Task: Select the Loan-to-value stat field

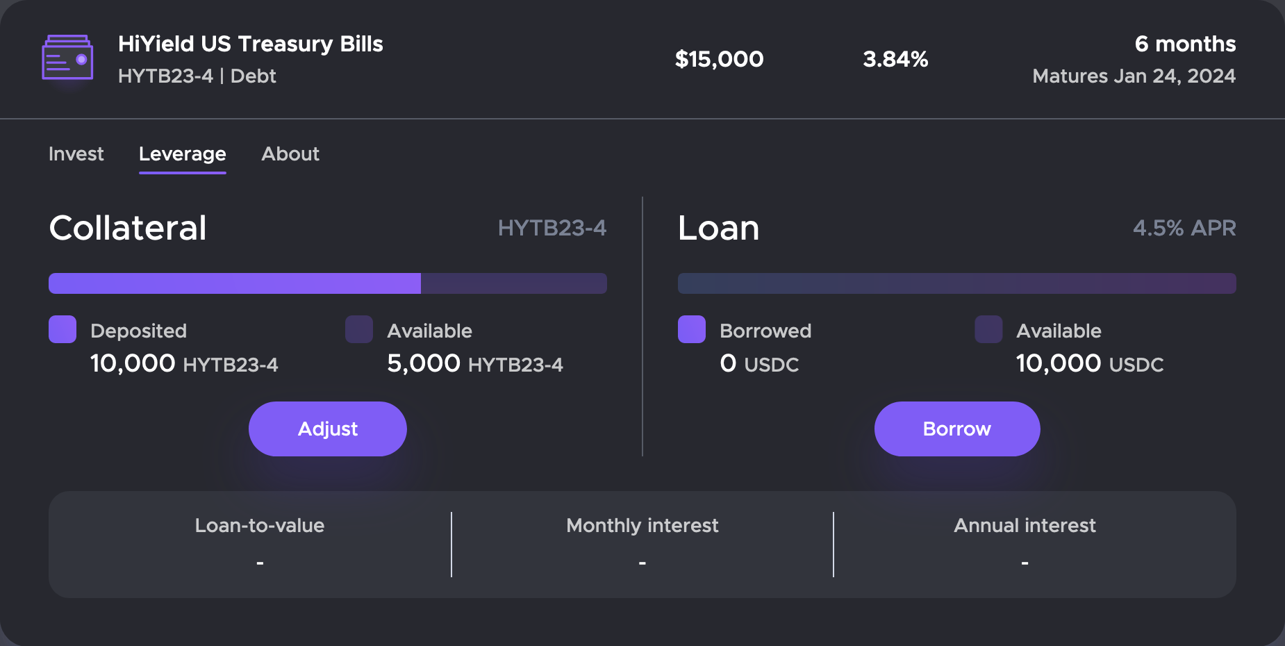Action: coord(259,543)
